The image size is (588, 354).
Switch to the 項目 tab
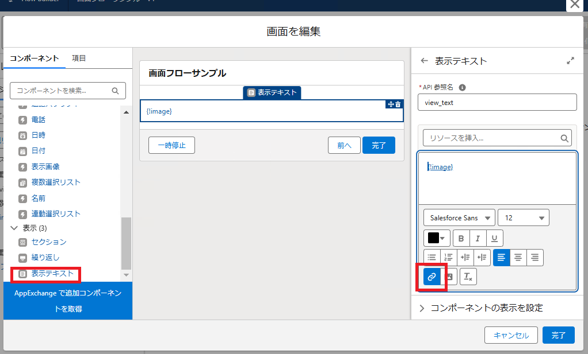coord(79,59)
